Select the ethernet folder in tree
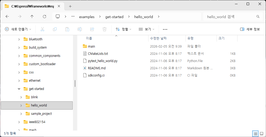 (x=35, y=81)
